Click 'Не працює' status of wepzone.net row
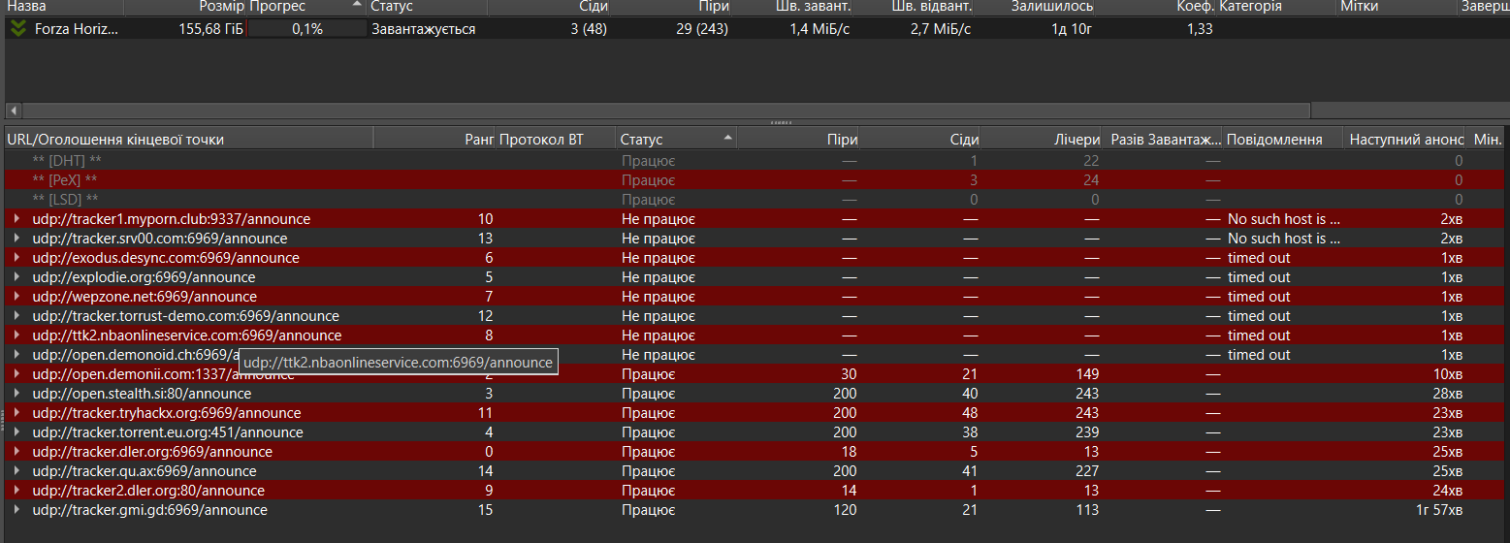Viewport: 1510px width, 543px height. point(659,297)
